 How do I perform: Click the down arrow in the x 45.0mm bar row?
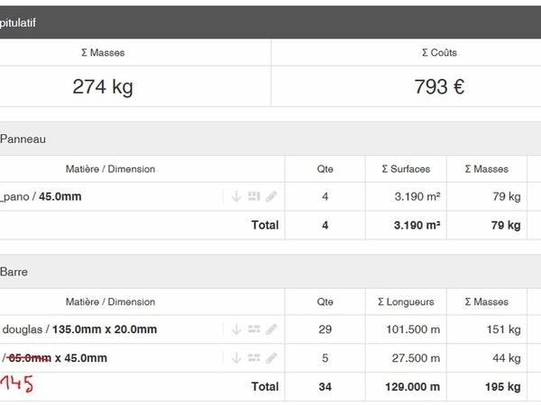(x=236, y=358)
